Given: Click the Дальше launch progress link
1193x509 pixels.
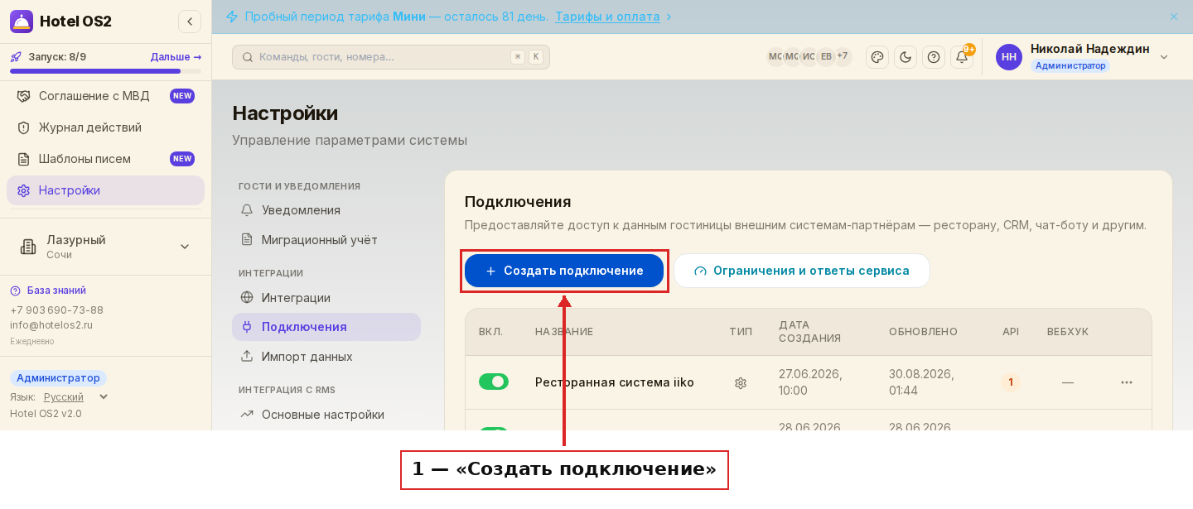Looking at the screenshot, I should coord(176,57).
